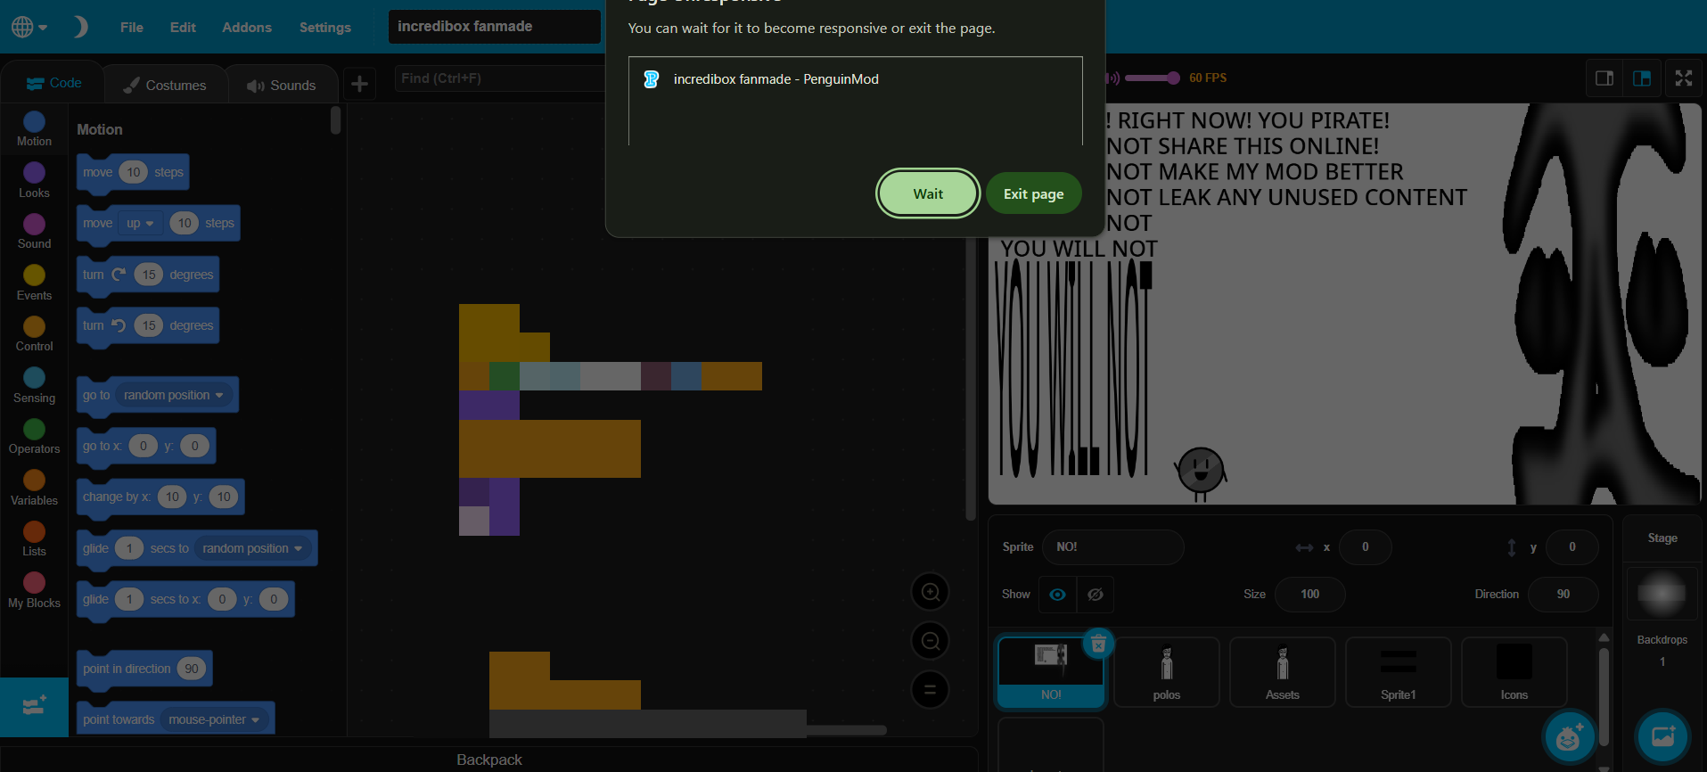1707x772 pixels.
Task: Select the Events block category
Action: click(34, 283)
